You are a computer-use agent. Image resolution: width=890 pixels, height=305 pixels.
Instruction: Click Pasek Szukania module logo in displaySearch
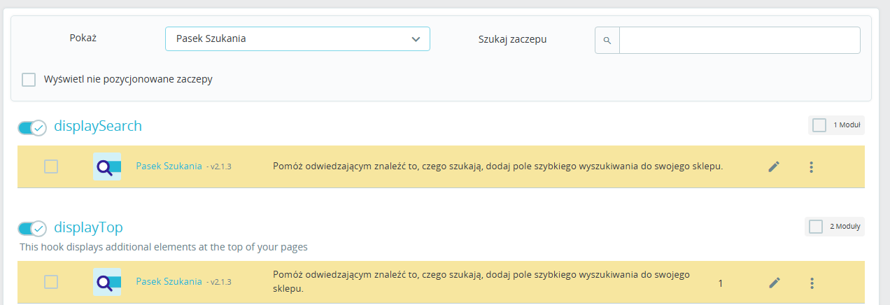[107, 166]
